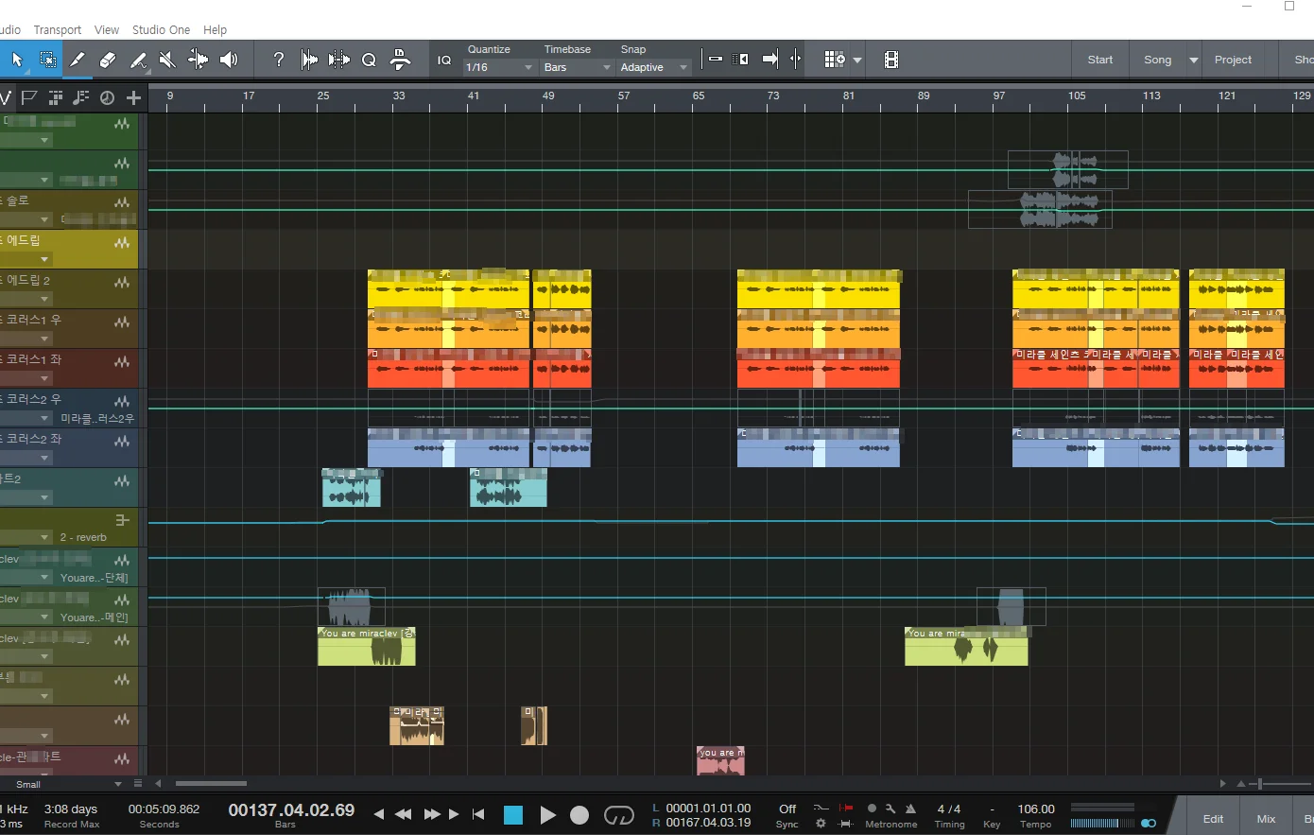Switch to the Start page
Image resolution: width=1314 pixels, height=835 pixels.
(x=1100, y=60)
